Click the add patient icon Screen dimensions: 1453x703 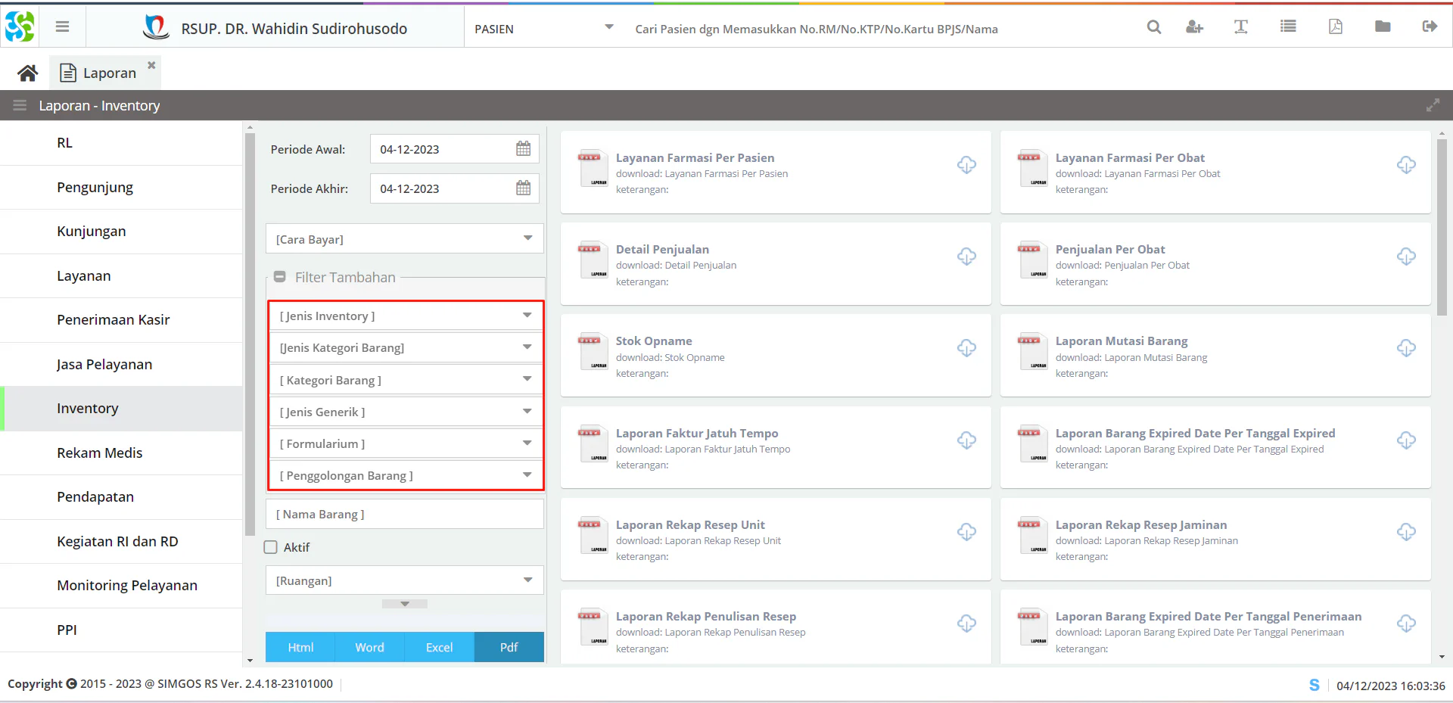pos(1194,27)
